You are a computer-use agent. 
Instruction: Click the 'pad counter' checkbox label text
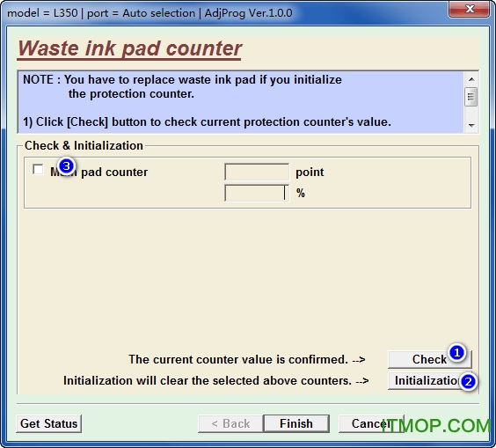tap(114, 173)
